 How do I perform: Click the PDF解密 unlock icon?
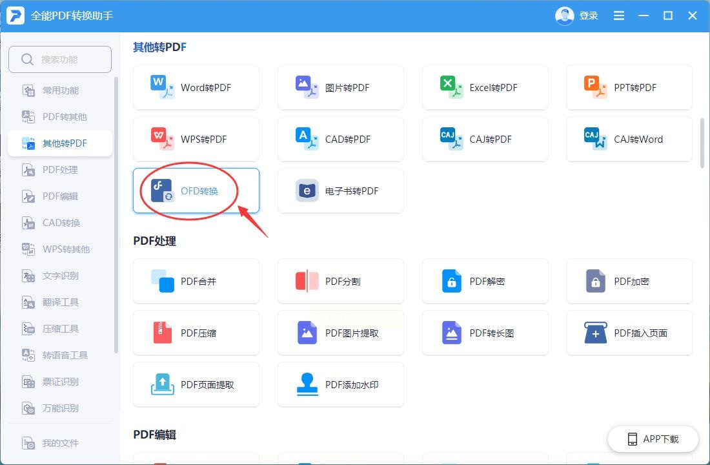[x=451, y=281]
